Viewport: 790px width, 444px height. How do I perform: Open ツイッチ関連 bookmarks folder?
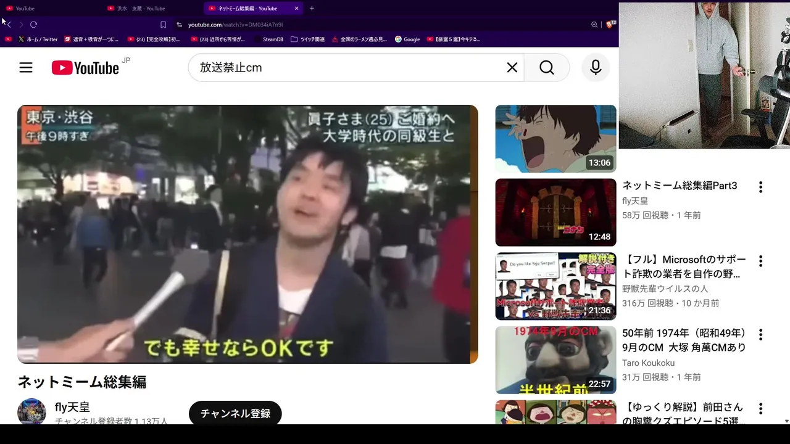(307, 39)
